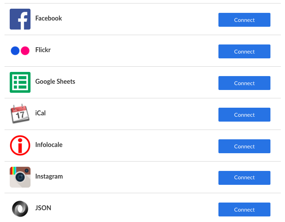Connect the JSON feed
This screenshot has height=222, width=285.
pyautogui.click(x=244, y=209)
